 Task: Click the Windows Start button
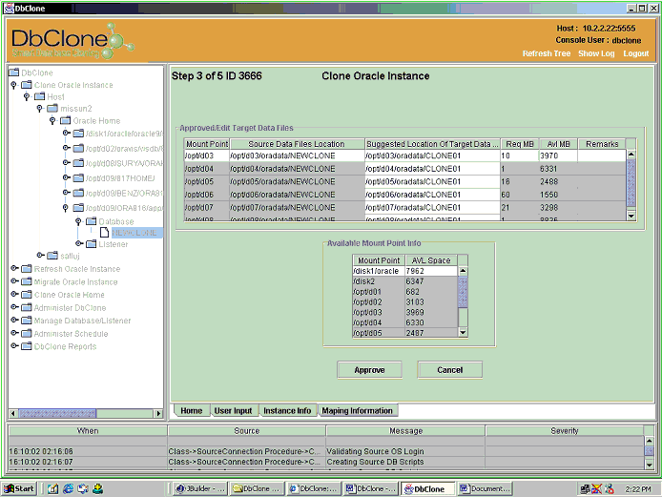[x=19, y=488]
